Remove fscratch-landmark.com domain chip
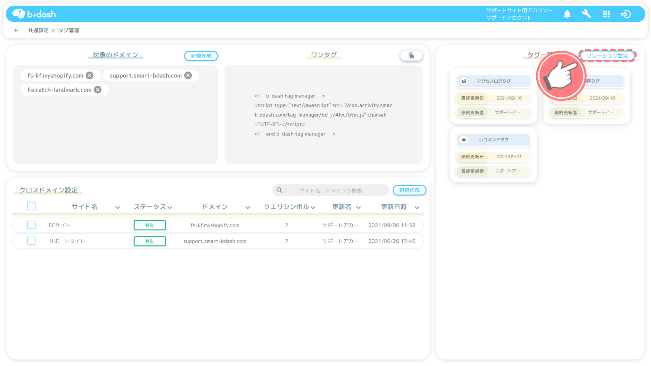Viewport: 651px width, 366px height. tap(98, 90)
